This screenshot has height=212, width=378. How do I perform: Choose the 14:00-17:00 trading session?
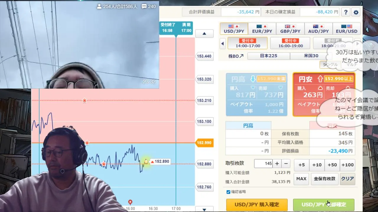point(248,43)
